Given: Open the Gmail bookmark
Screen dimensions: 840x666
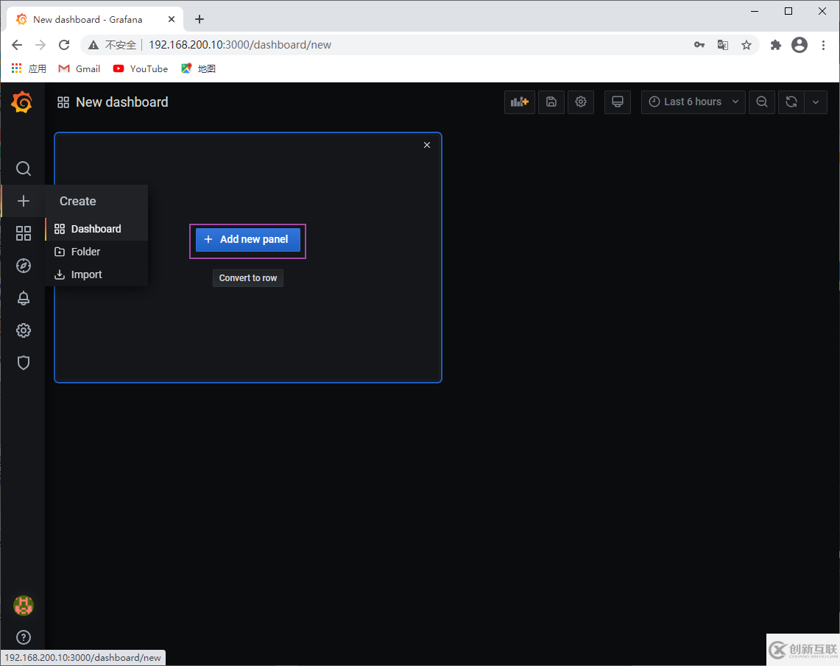Looking at the screenshot, I should tap(80, 68).
